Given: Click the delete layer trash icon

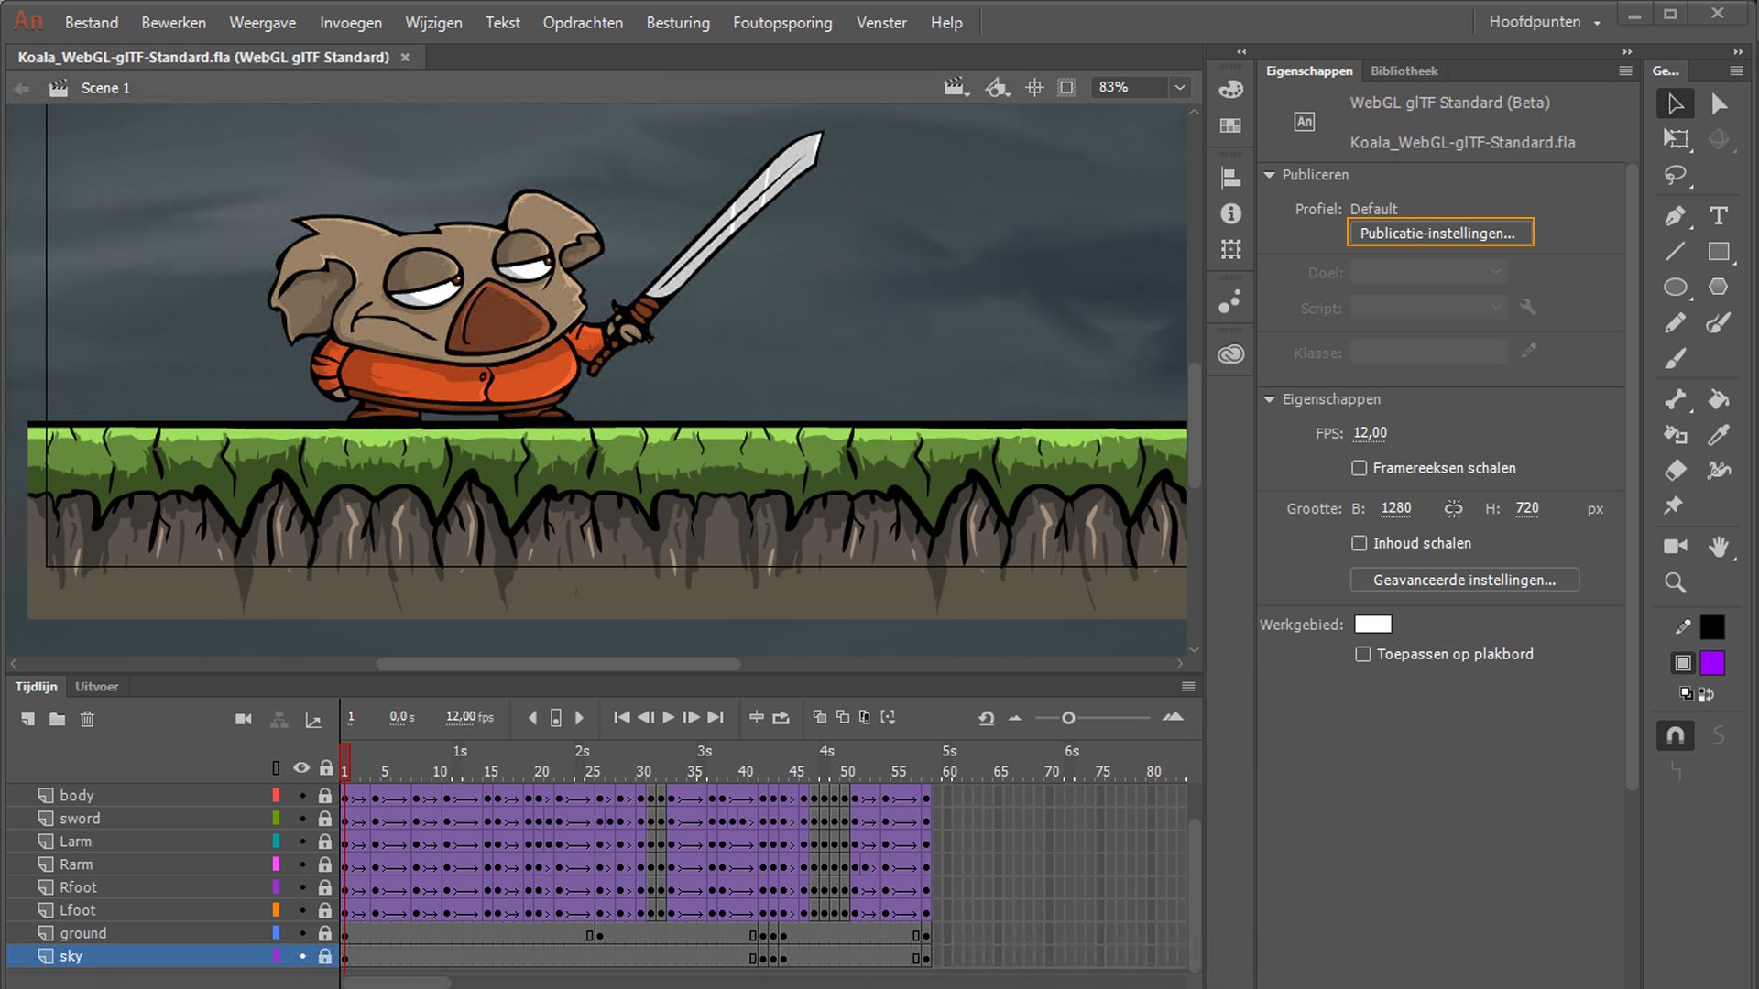Looking at the screenshot, I should [87, 719].
